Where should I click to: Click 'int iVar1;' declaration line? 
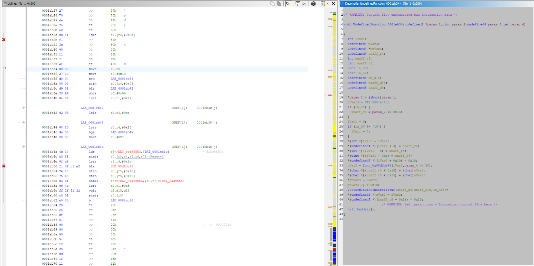click(357, 39)
